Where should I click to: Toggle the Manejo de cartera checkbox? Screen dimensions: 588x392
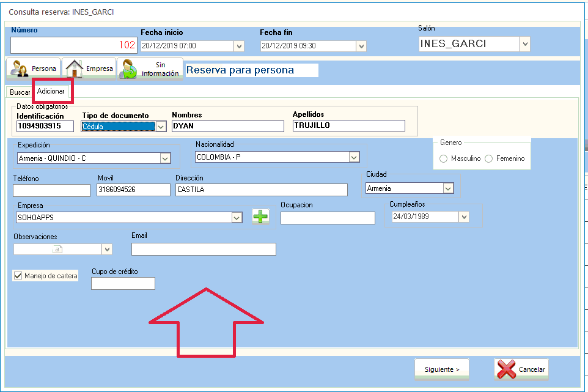click(x=18, y=276)
